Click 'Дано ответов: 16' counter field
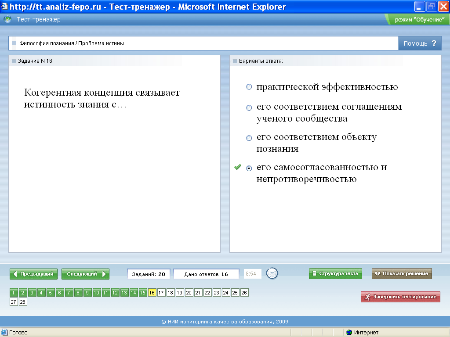This screenshot has width=450, height=337. point(207,274)
